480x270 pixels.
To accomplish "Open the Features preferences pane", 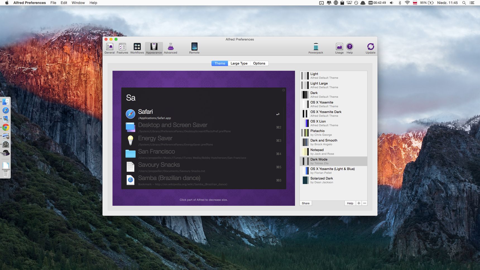I will point(122,49).
